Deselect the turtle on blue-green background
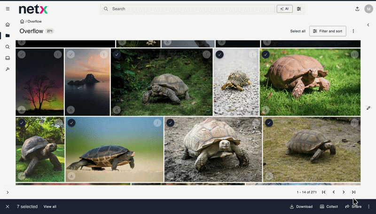This screenshot has height=214, width=376. click(x=71, y=123)
